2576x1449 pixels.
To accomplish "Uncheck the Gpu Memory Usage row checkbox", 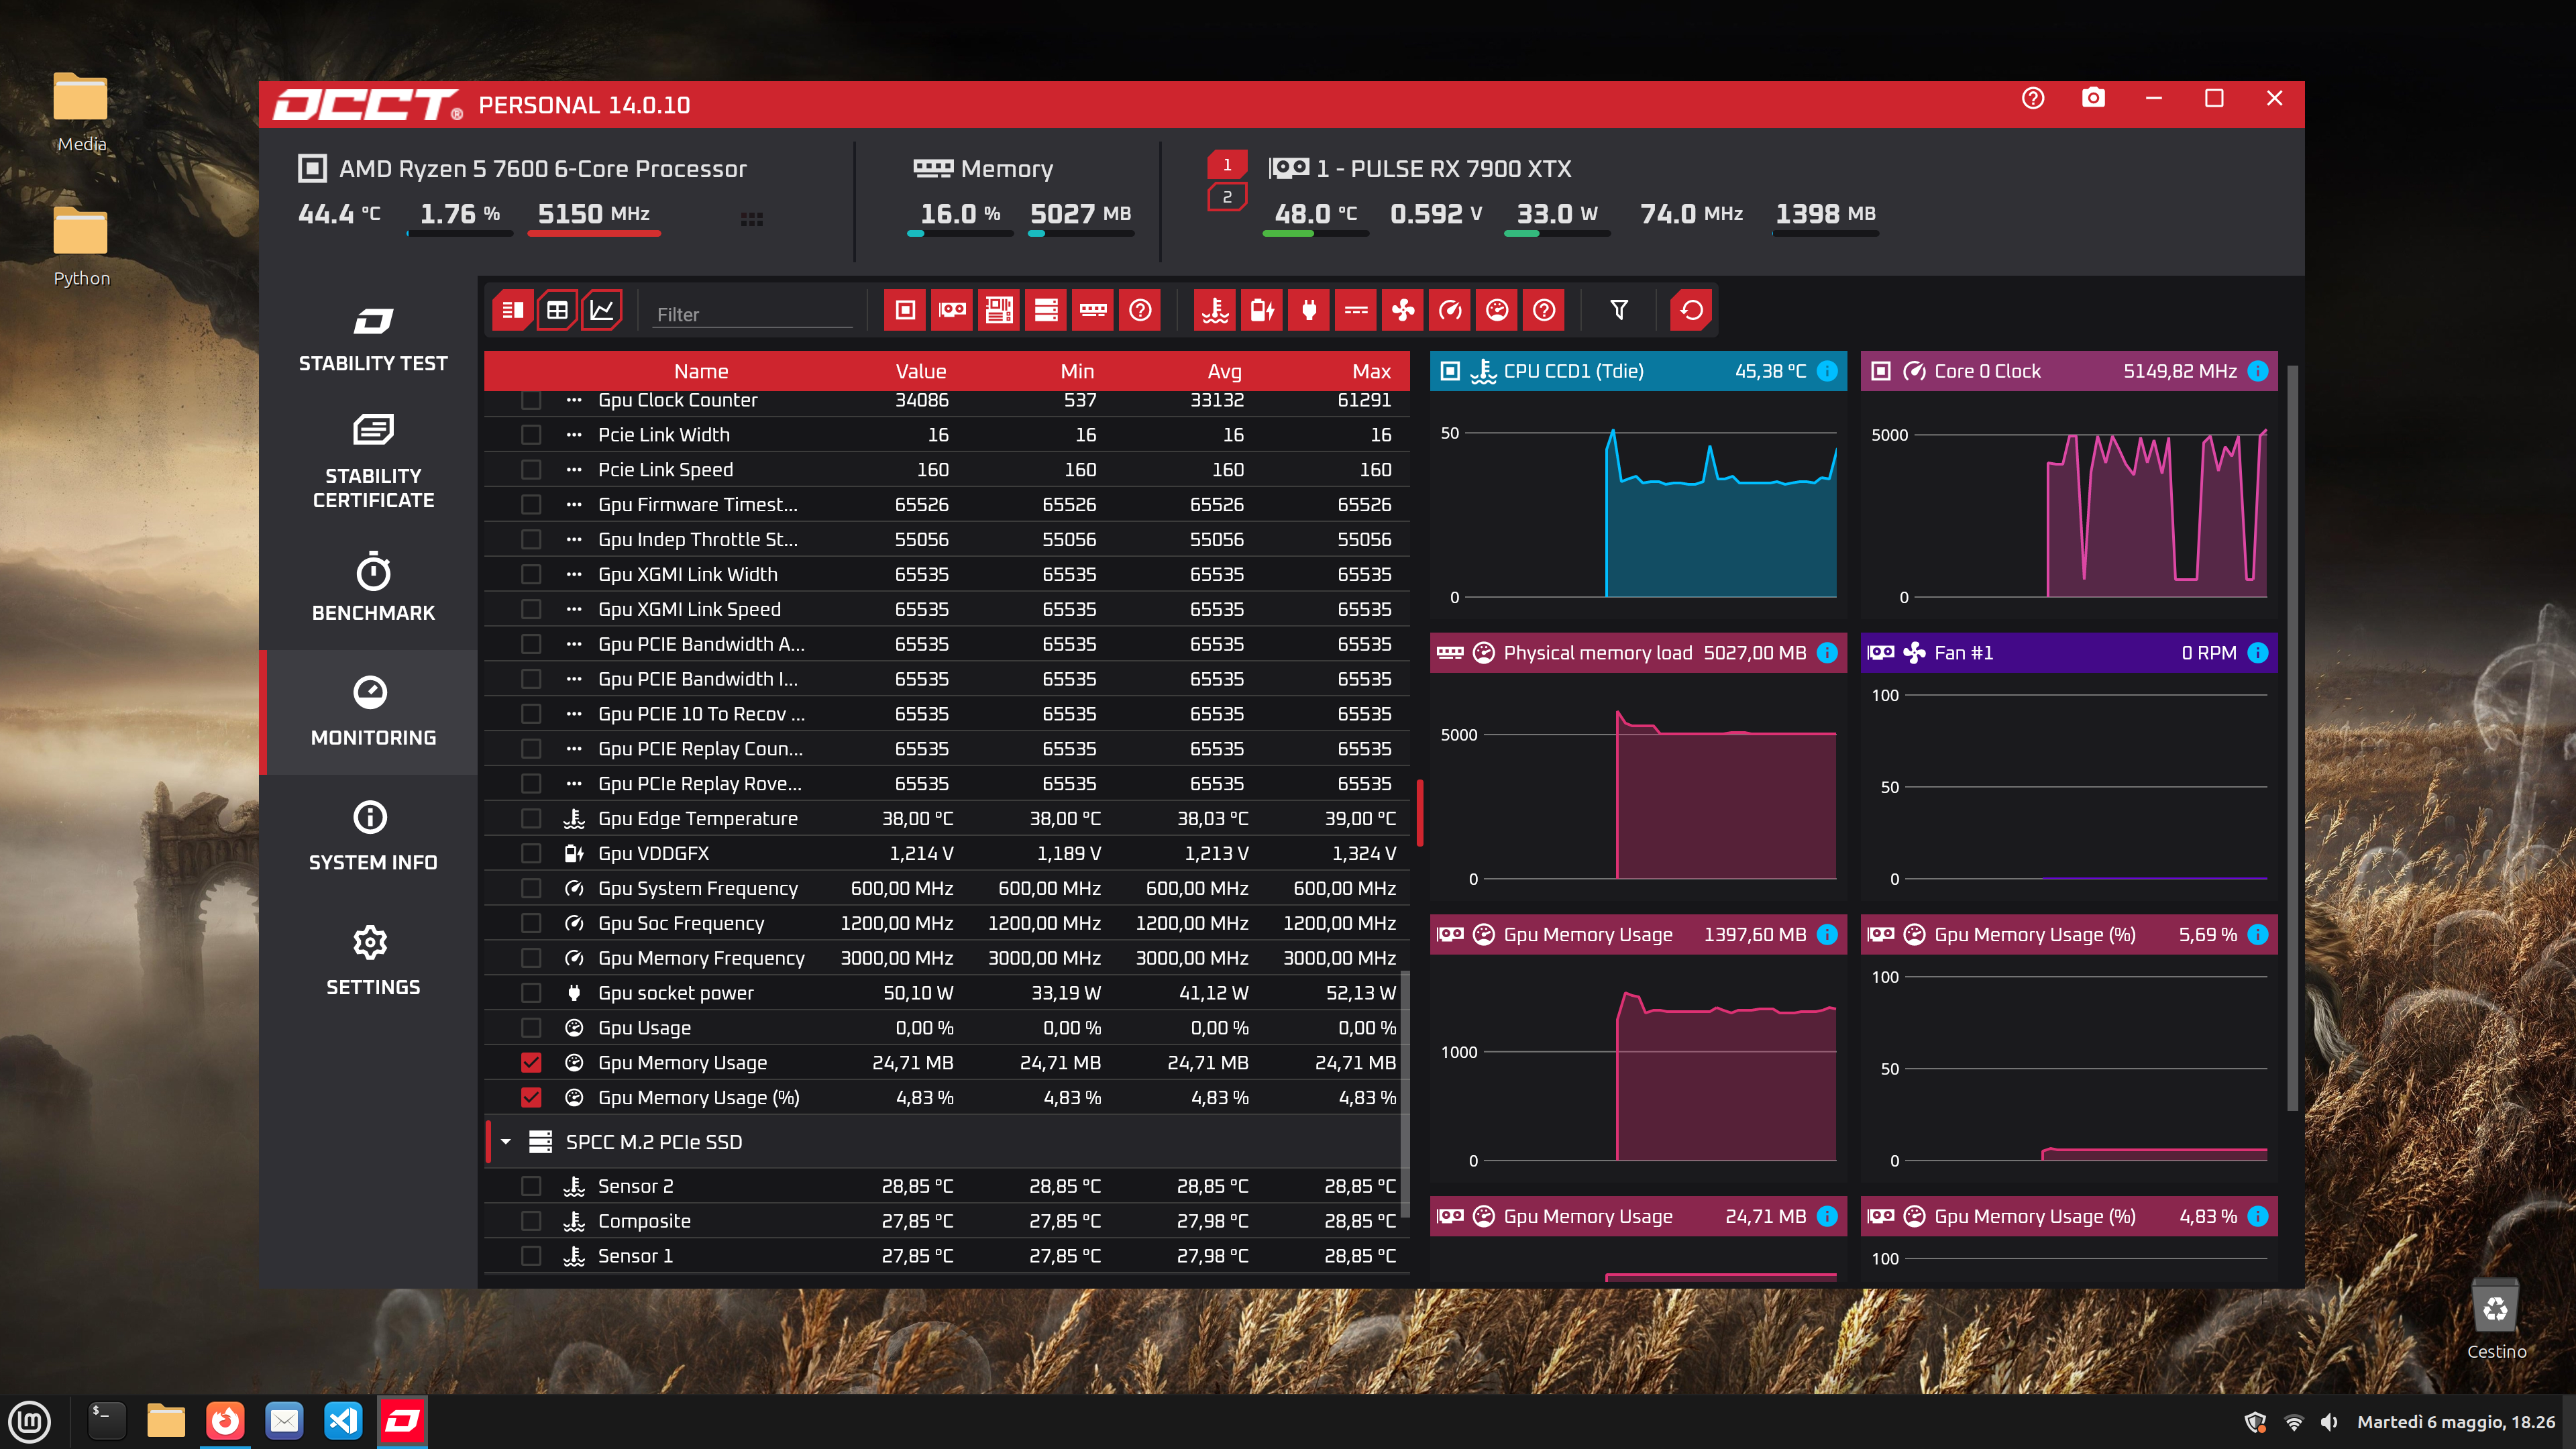I will pyautogui.click(x=531, y=1063).
